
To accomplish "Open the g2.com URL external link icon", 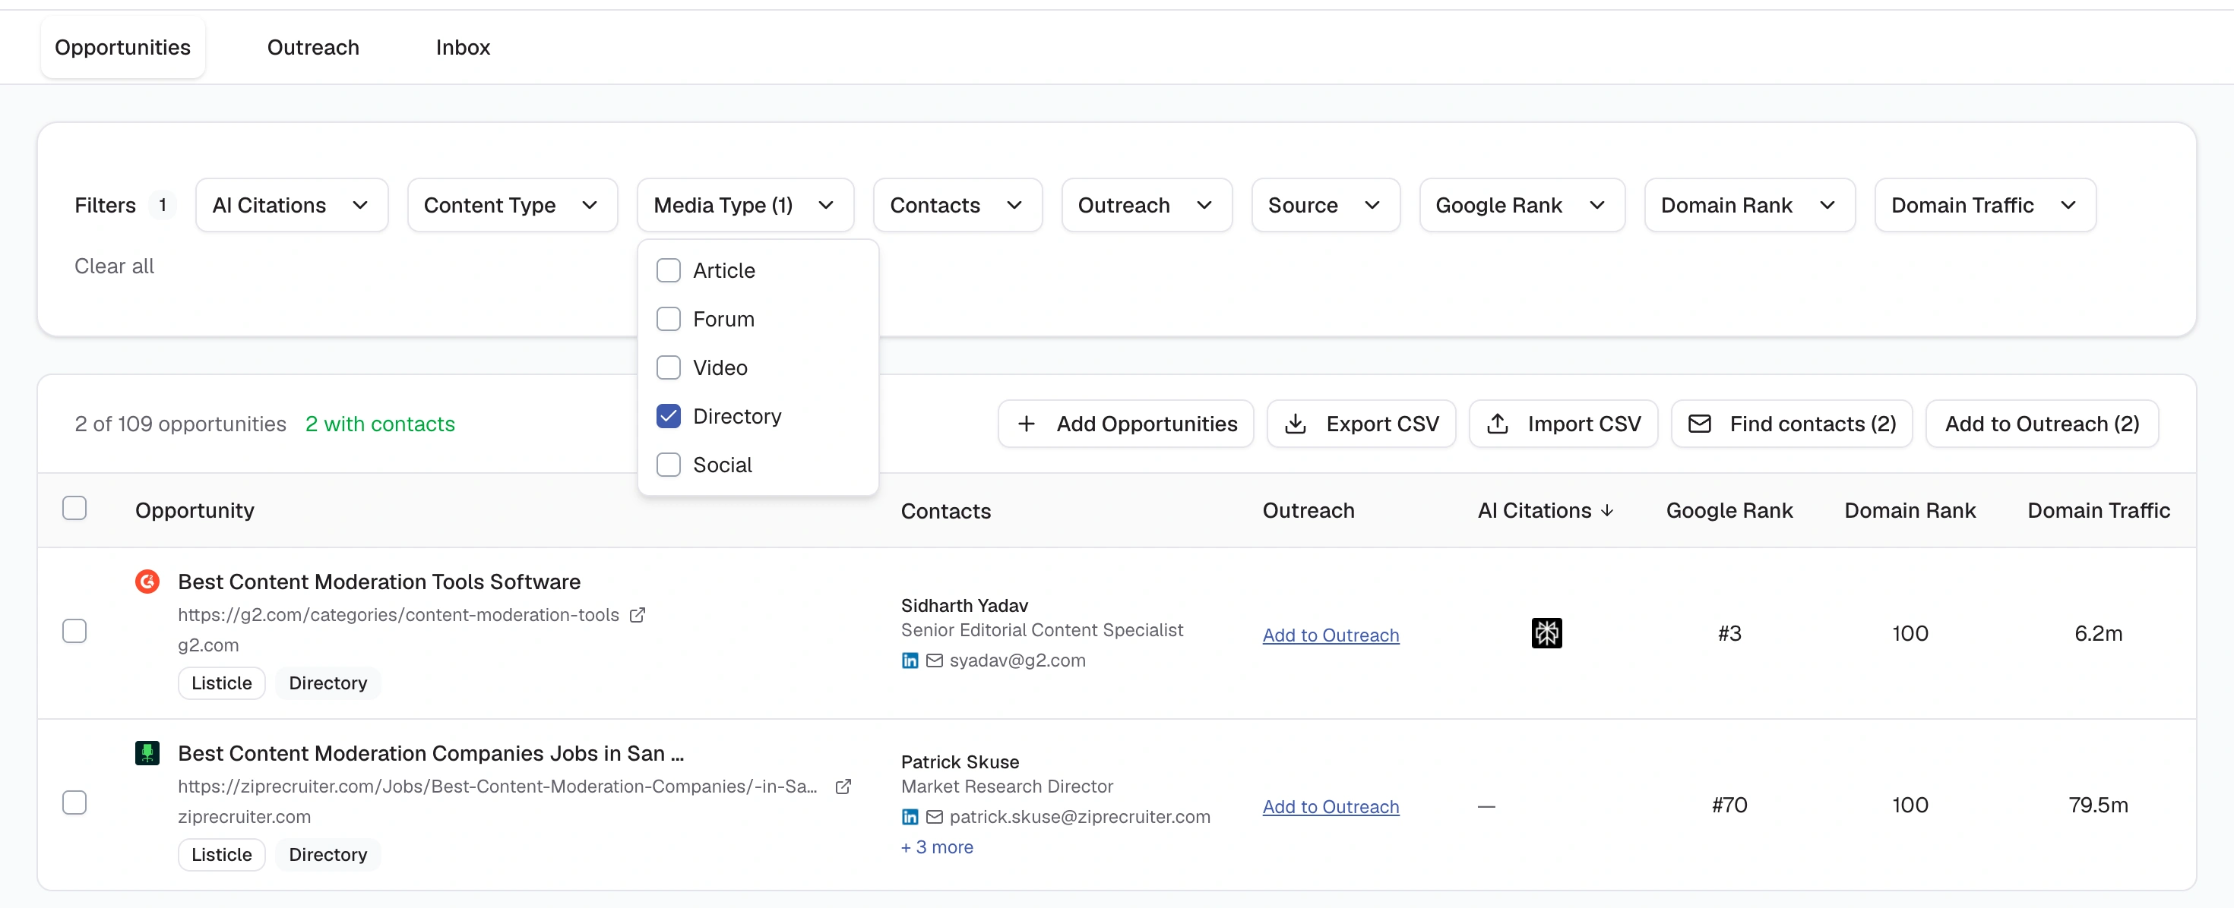I will point(638,614).
